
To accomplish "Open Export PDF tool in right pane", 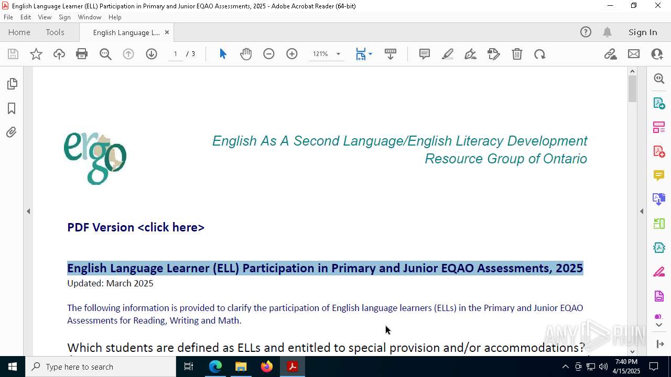I will coord(659,103).
